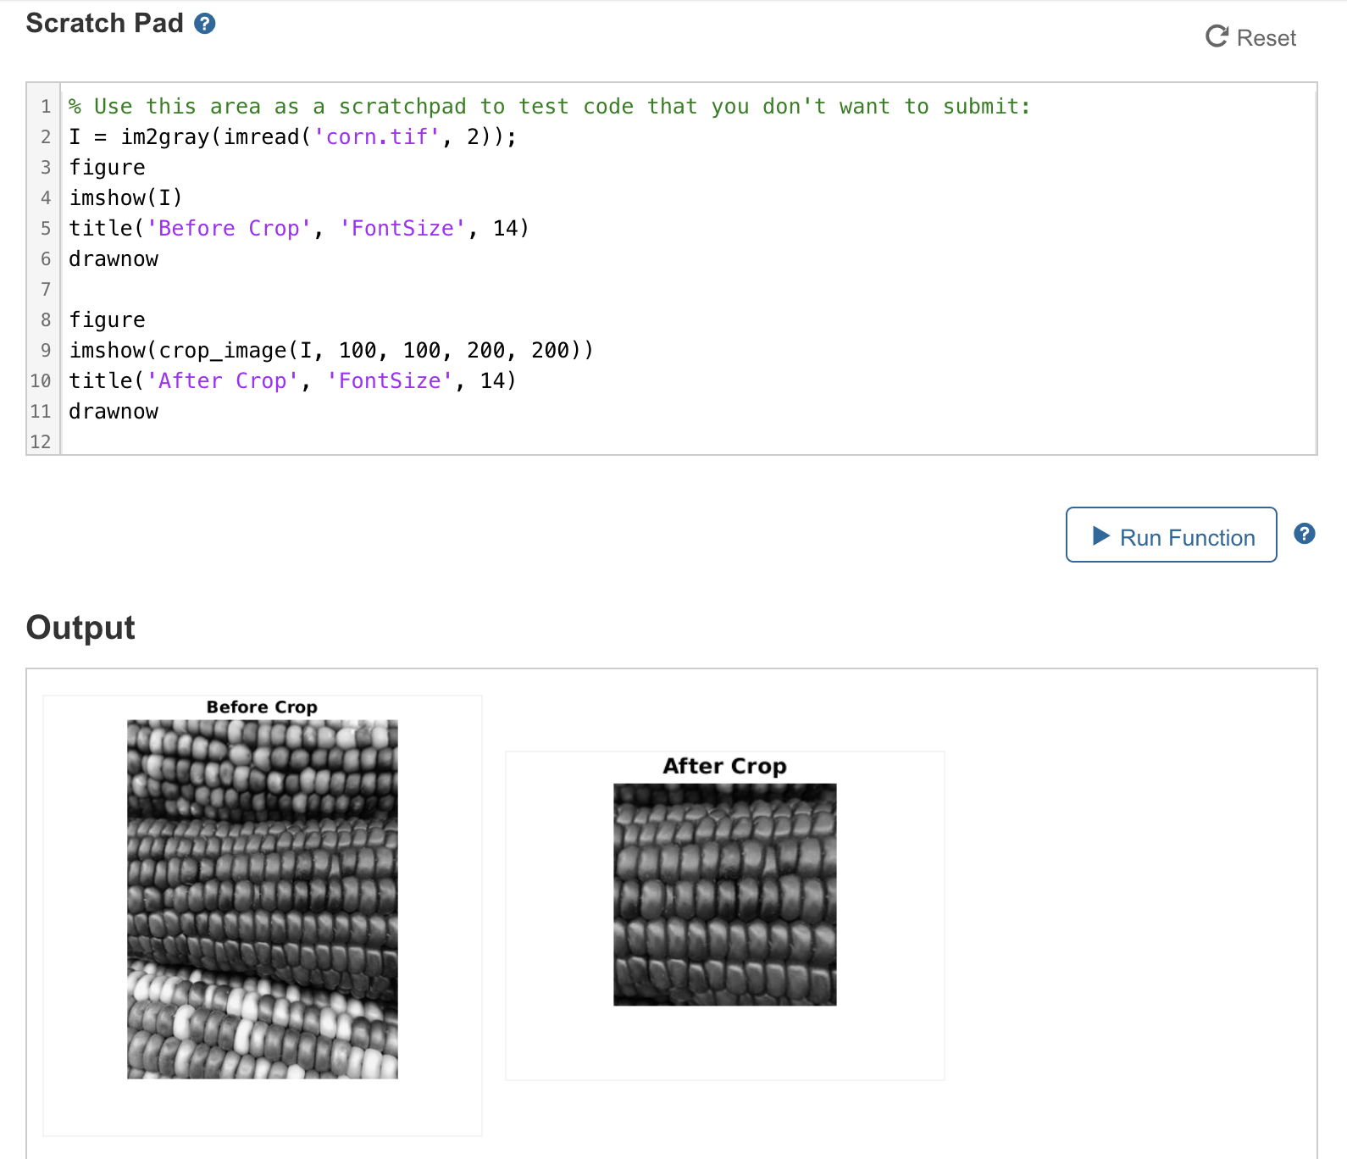
Task: Click the drawnow command on line 11
Action: click(x=114, y=412)
